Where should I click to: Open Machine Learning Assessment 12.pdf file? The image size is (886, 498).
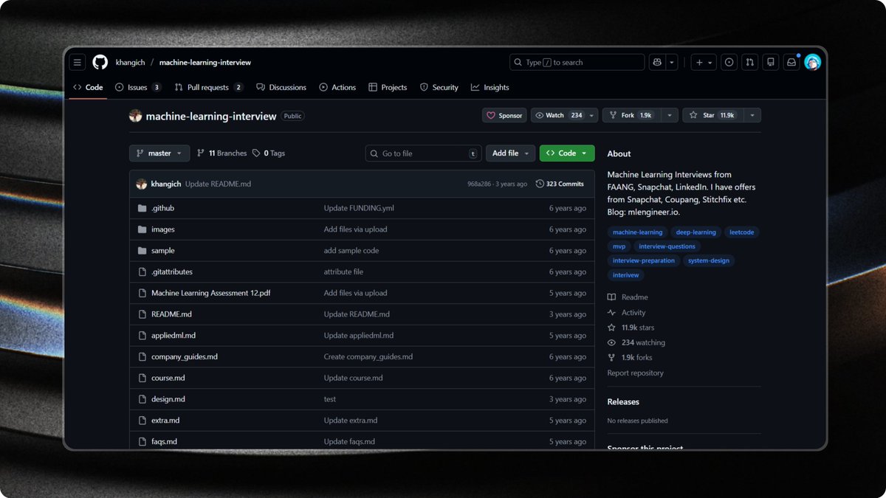[x=210, y=293]
